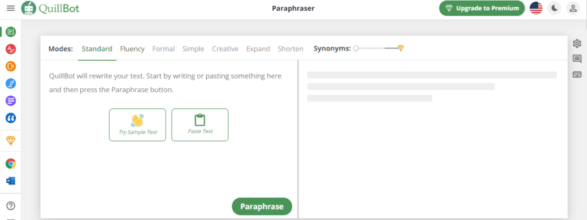The width and height of the screenshot is (587, 220).
Task: Click the Synonyms label
Action: pyautogui.click(x=332, y=49)
